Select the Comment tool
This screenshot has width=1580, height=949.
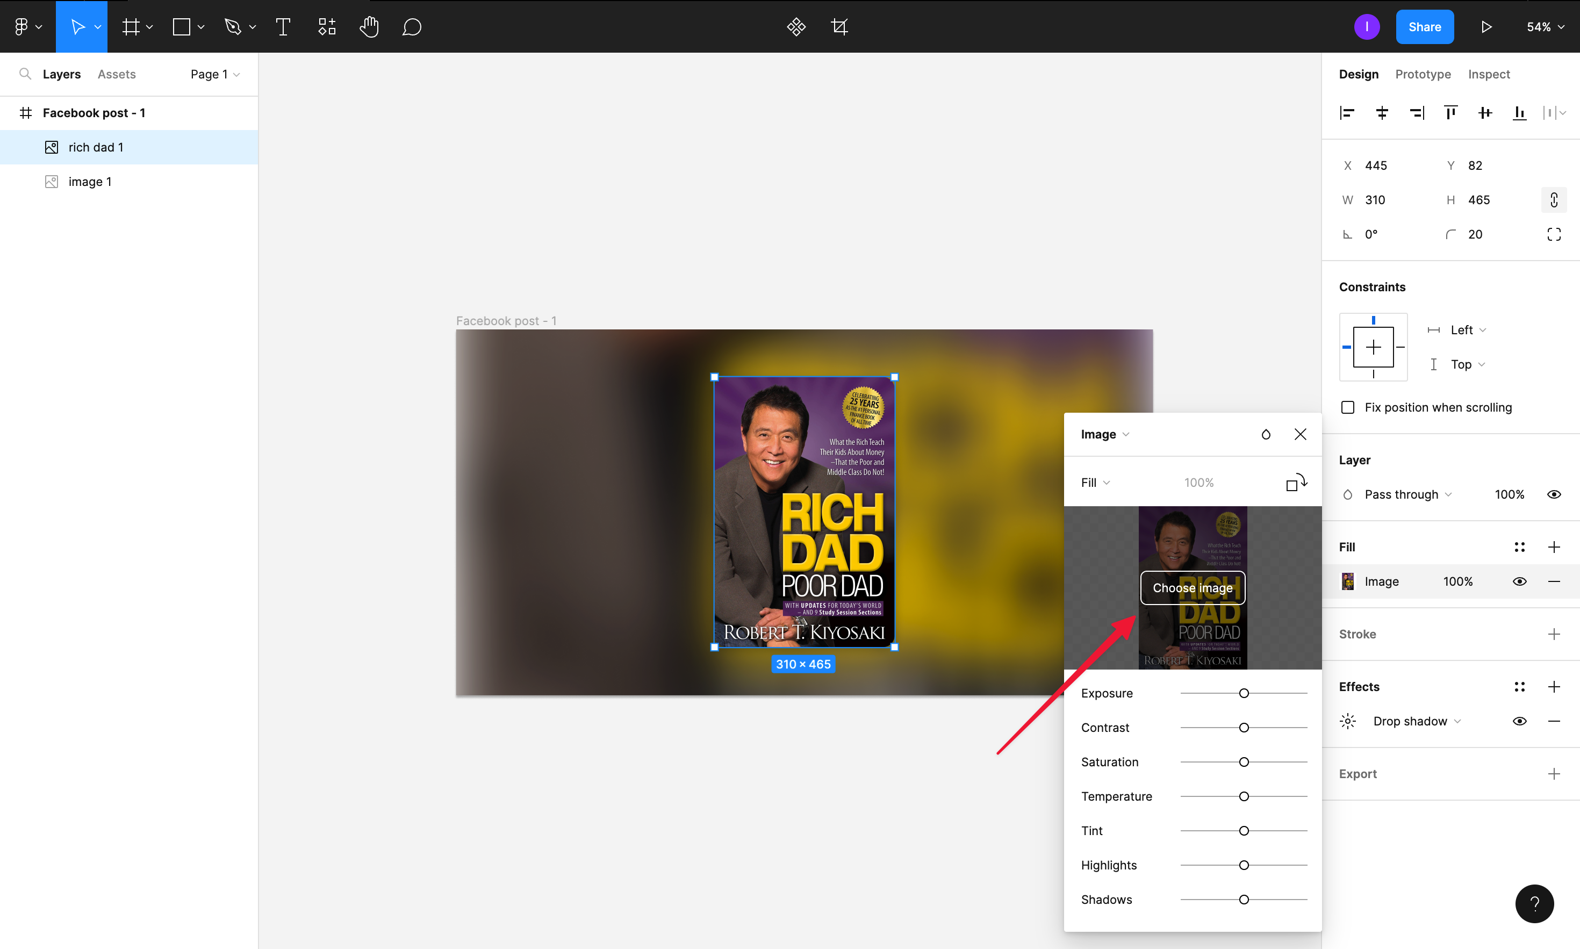(412, 26)
